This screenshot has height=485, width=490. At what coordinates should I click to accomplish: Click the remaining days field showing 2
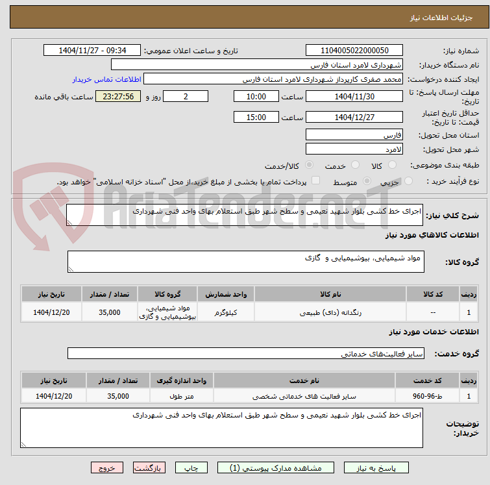tap(186, 96)
